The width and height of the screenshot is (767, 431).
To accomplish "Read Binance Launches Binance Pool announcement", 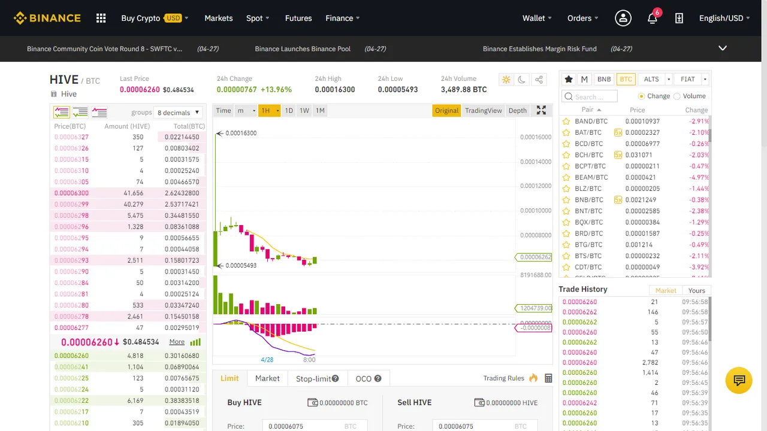I will (303, 49).
